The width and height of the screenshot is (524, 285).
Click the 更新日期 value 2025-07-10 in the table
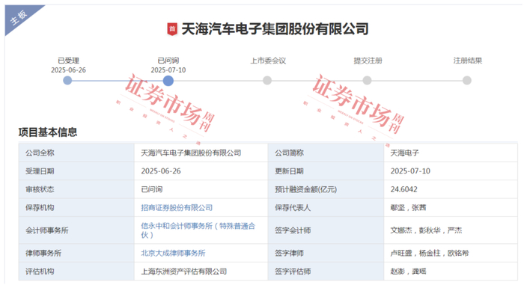410,171
